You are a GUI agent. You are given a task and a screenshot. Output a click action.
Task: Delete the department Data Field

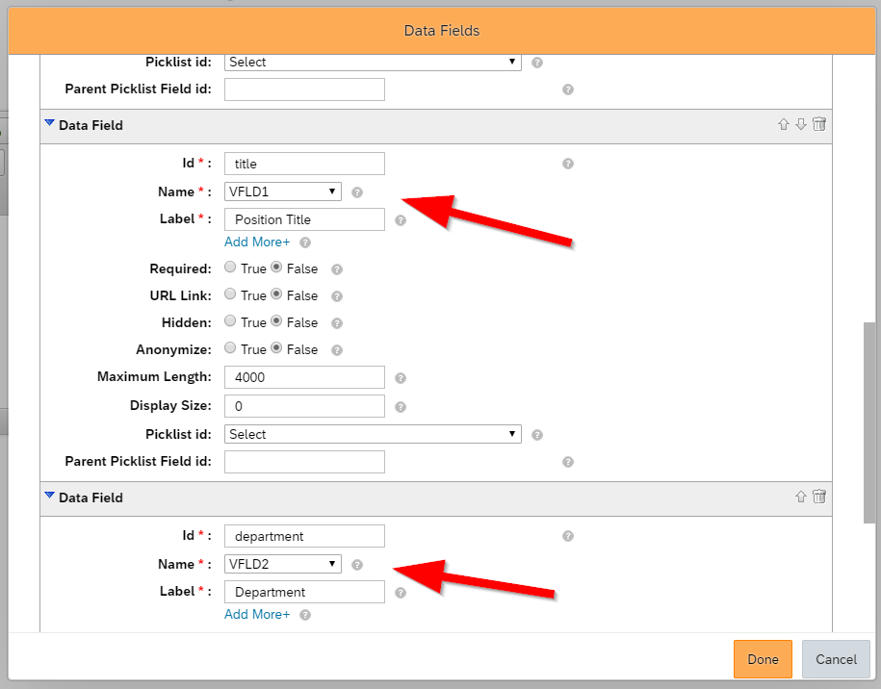pyautogui.click(x=819, y=496)
